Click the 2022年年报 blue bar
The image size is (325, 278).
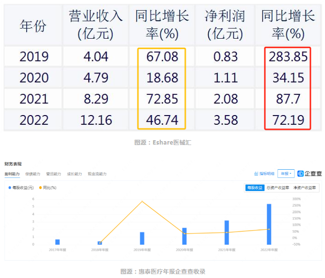(269, 225)
